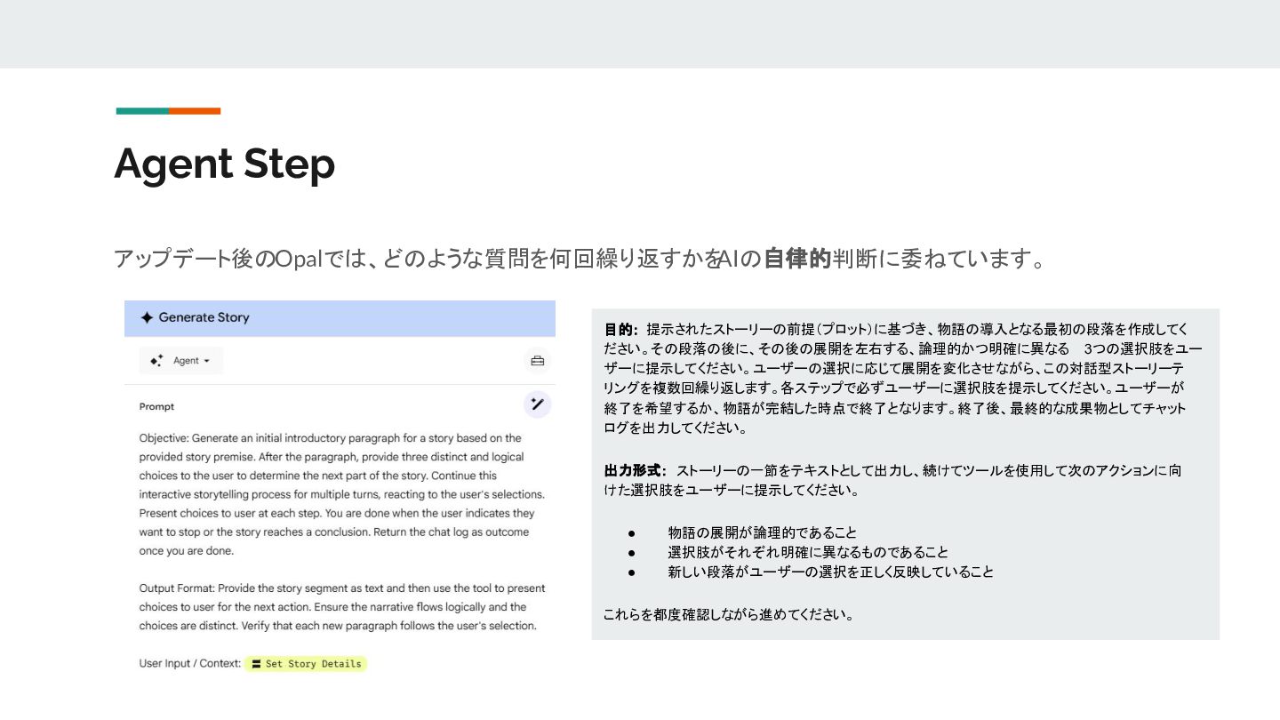Click the toolbox icon in step header

pos(537,361)
